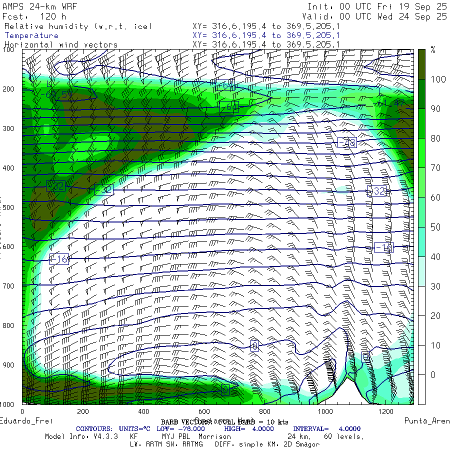This screenshot has width=450, height=450.
Task: Click the 'Morrison' microphysics text
Action: 214,437
